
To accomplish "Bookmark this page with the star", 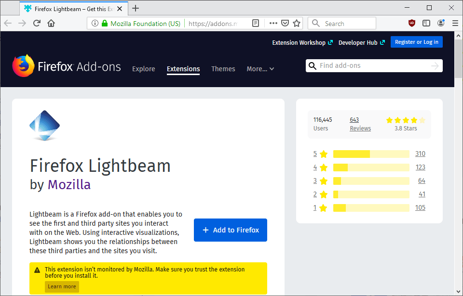I will (x=296, y=23).
